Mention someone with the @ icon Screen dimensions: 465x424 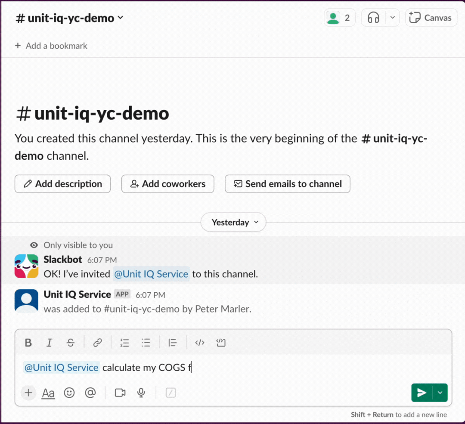[90, 393]
